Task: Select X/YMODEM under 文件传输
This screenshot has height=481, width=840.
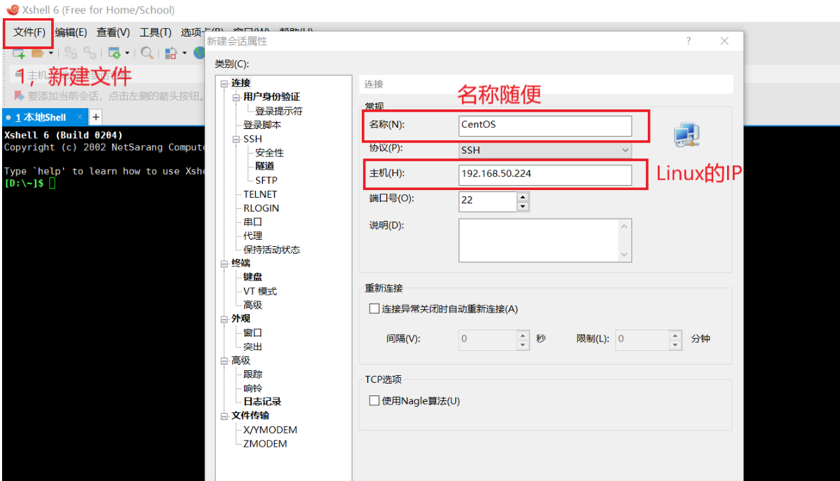Action: [x=270, y=430]
